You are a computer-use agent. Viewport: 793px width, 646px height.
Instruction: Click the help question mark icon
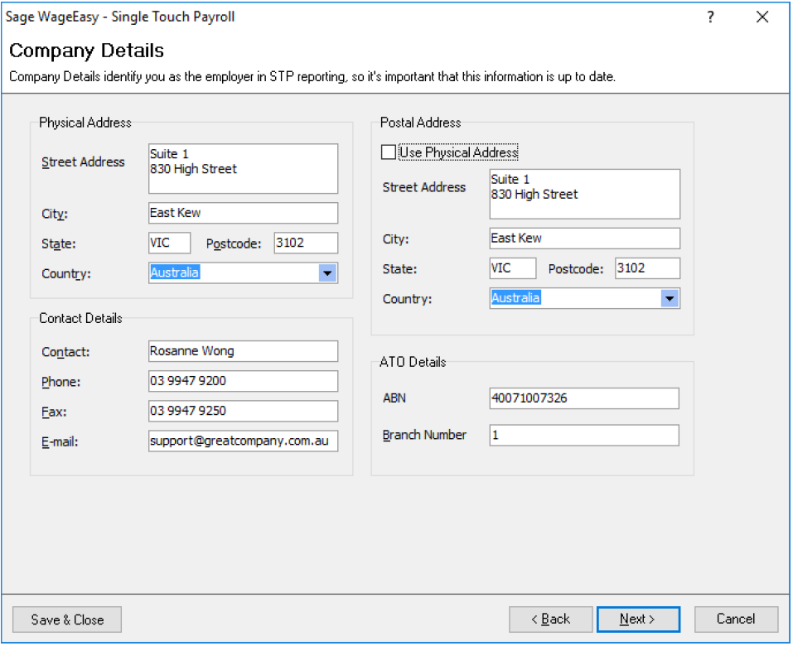click(711, 17)
